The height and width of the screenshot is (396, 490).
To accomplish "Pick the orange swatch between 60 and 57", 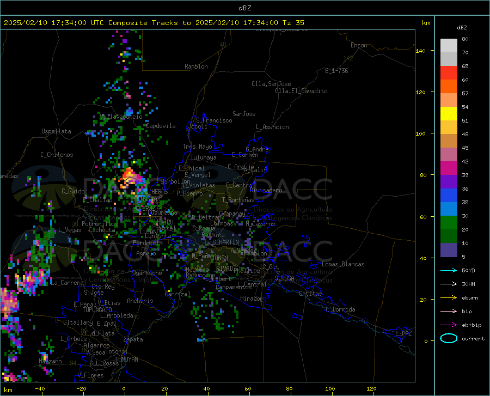I will tap(449, 86).
